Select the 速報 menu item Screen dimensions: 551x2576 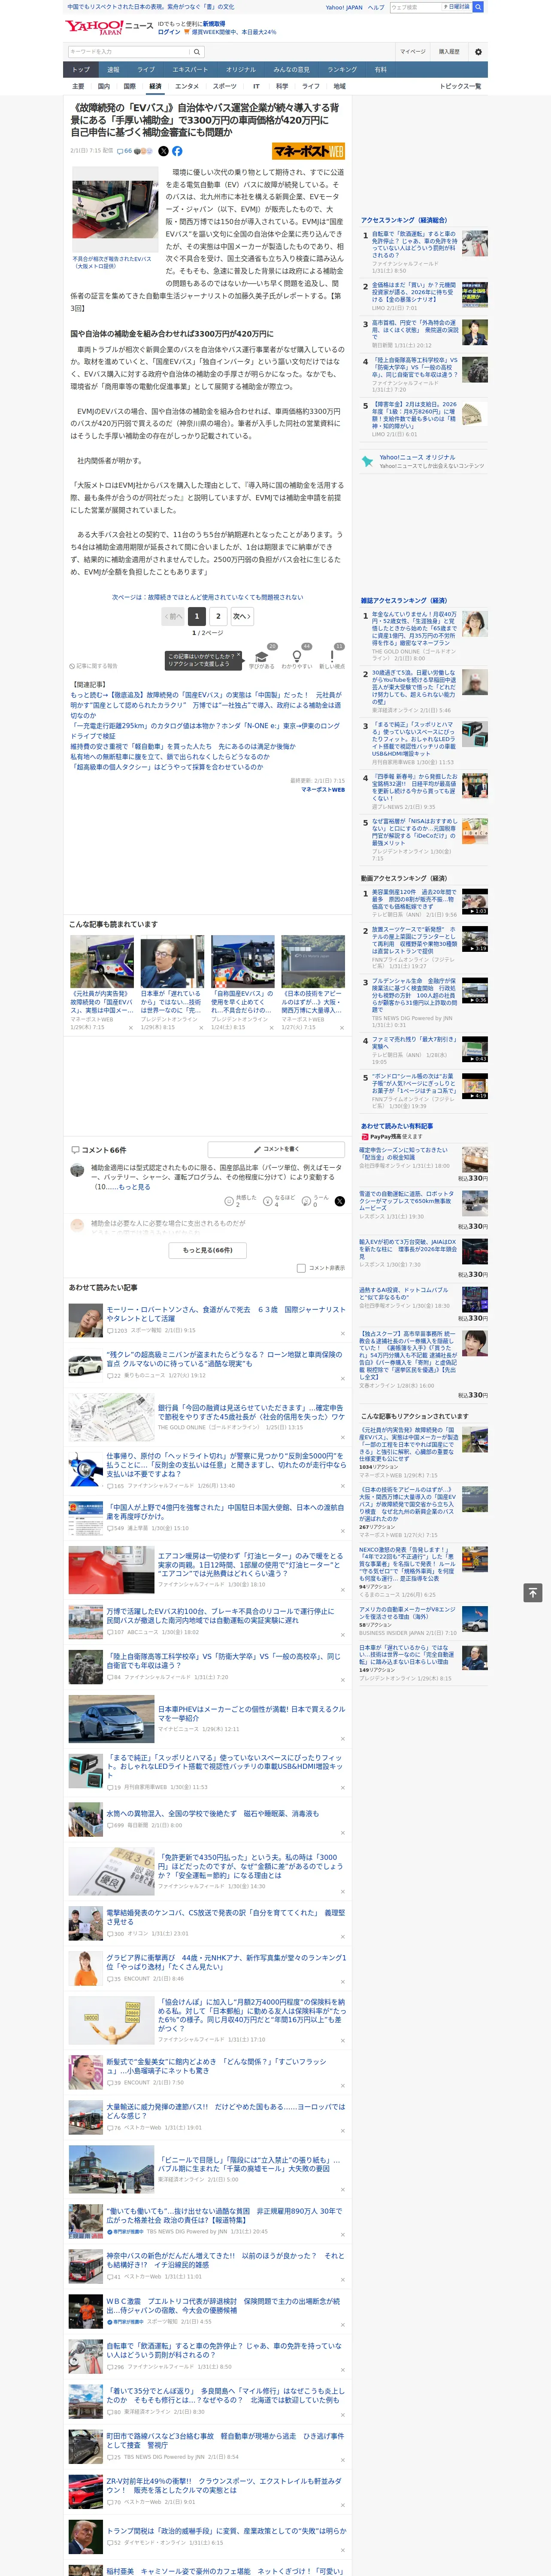point(113,70)
